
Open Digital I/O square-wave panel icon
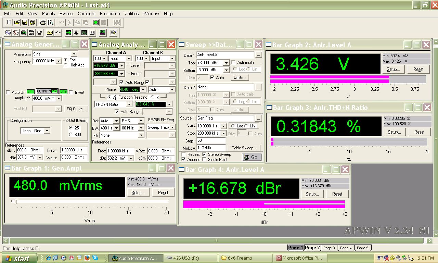coord(31,33)
